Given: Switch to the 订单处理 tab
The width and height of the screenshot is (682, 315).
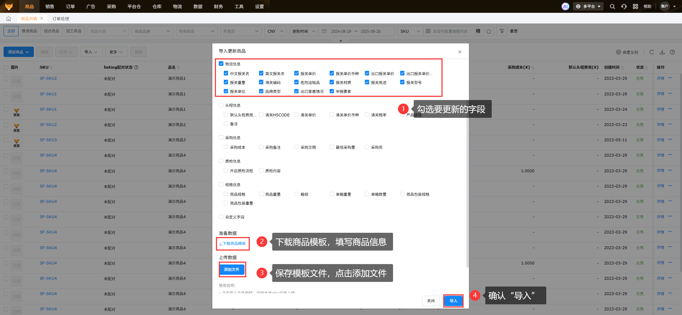Looking at the screenshot, I should pos(61,19).
